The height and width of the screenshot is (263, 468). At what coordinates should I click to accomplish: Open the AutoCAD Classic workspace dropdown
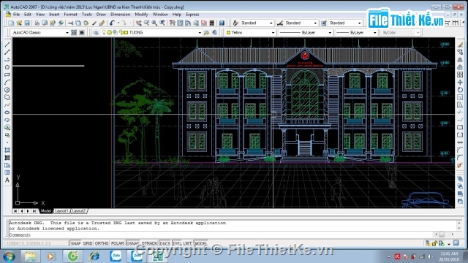point(39,32)
